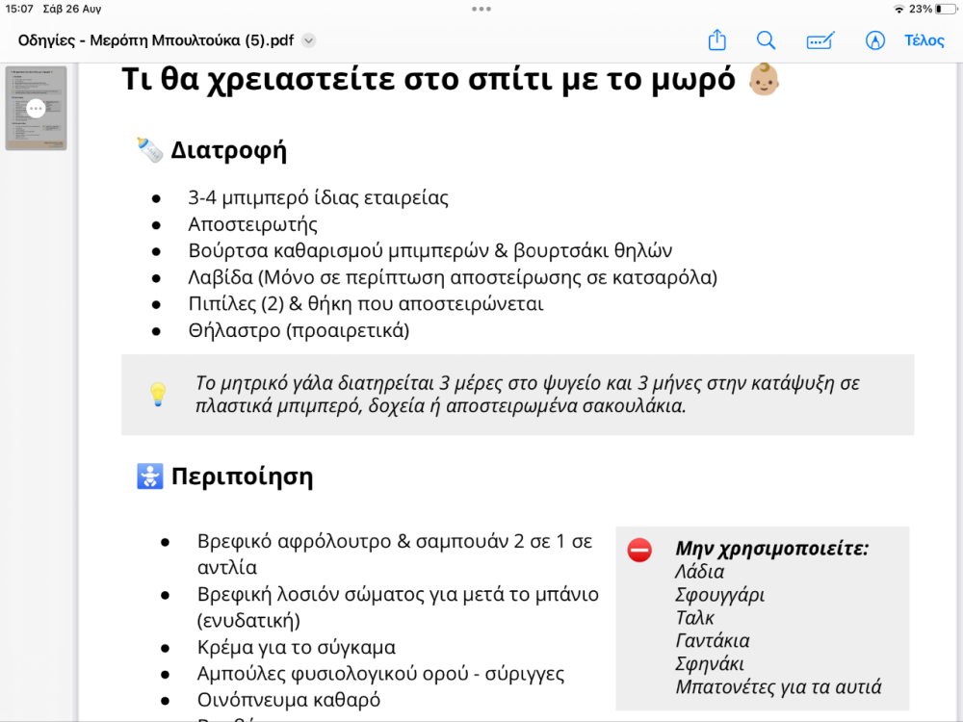The height and width of the screenshot is (722, 963).
Task: Click the Μην χρησιμοποιείτε warning label
Action: (x=771, y=549)
